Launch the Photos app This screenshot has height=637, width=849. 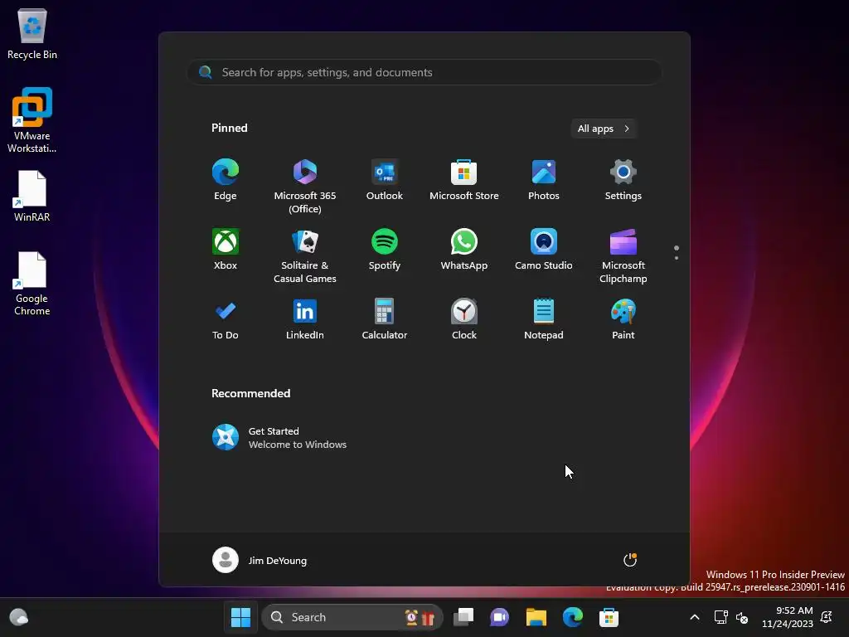[544, 180]
